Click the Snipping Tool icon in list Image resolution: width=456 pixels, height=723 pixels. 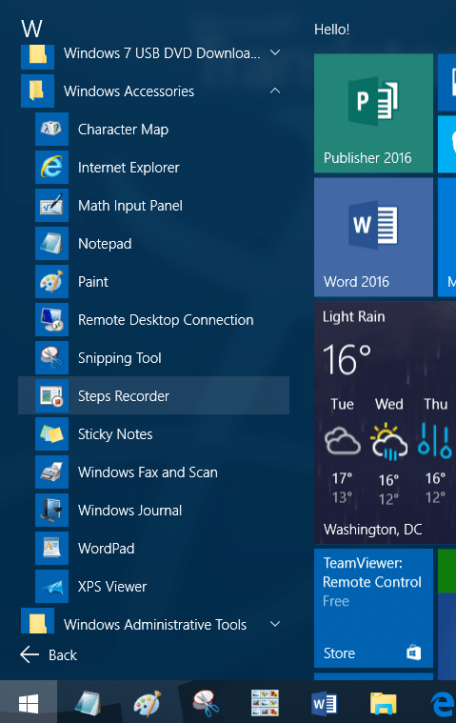coord(51,357)
